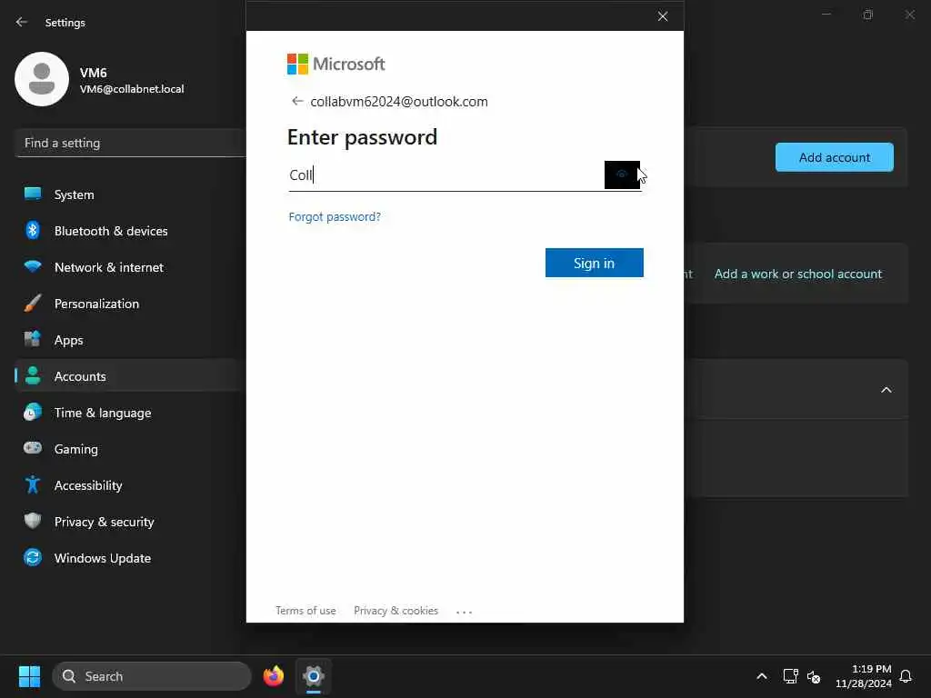Open Terms of use link
The width and height of the screenshot is (931, 698).
(305, 611)
